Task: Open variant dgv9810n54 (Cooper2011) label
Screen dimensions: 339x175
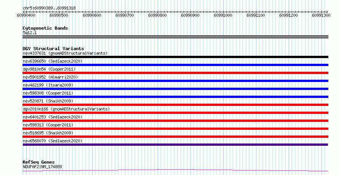Action: (49, 69)
